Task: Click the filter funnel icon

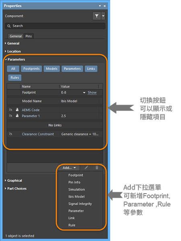Action: click(97, 16)
